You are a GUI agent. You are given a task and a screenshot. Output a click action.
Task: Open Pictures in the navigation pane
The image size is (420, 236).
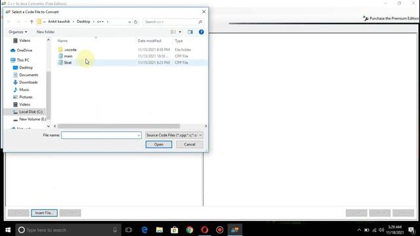26,97
